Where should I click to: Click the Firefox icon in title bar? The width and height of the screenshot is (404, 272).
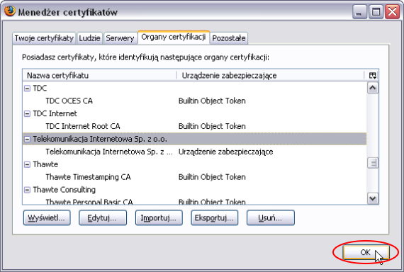click(x=10, y=11)
